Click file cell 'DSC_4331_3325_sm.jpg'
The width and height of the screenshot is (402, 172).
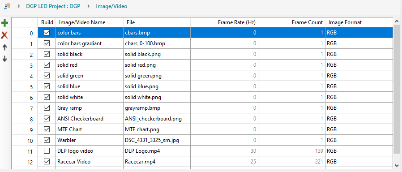(x=157, y=141)
